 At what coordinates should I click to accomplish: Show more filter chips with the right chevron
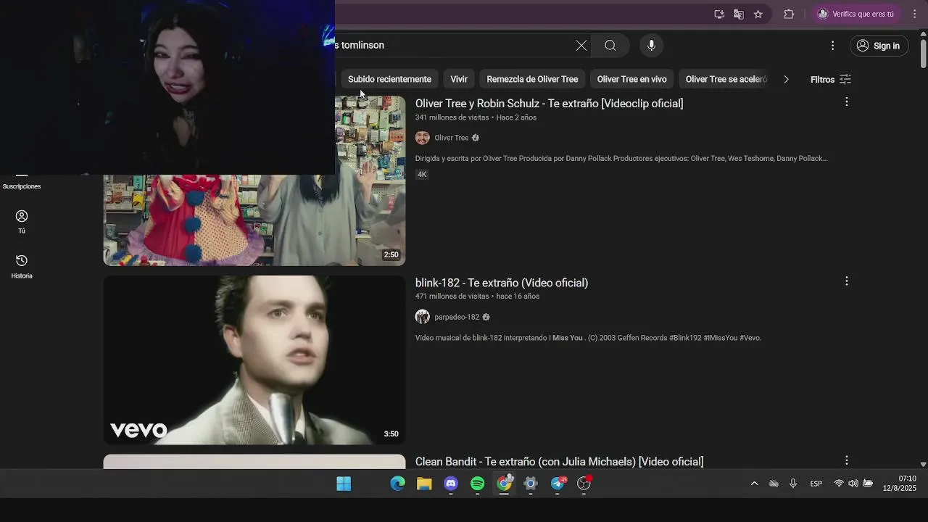tap(786, 79)
